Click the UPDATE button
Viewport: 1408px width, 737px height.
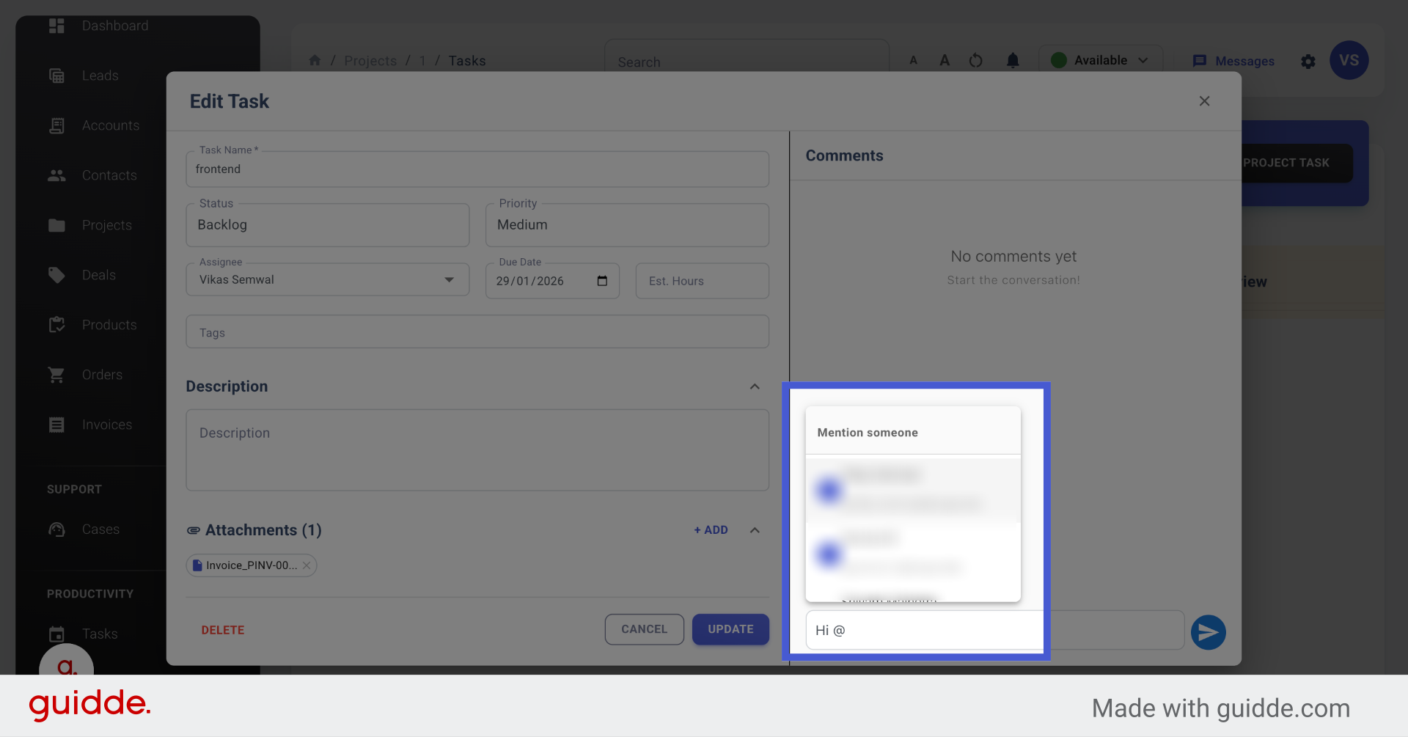point(730,629)
